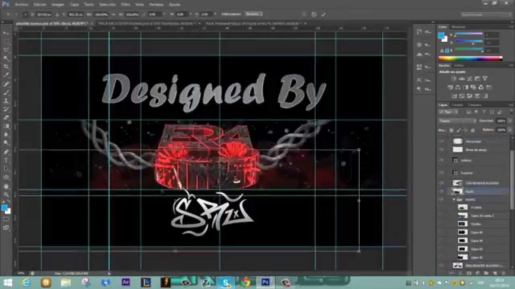Click the toolbar foreground color swatch
Screen dimensions: 515x289
(x=4, y=208)
